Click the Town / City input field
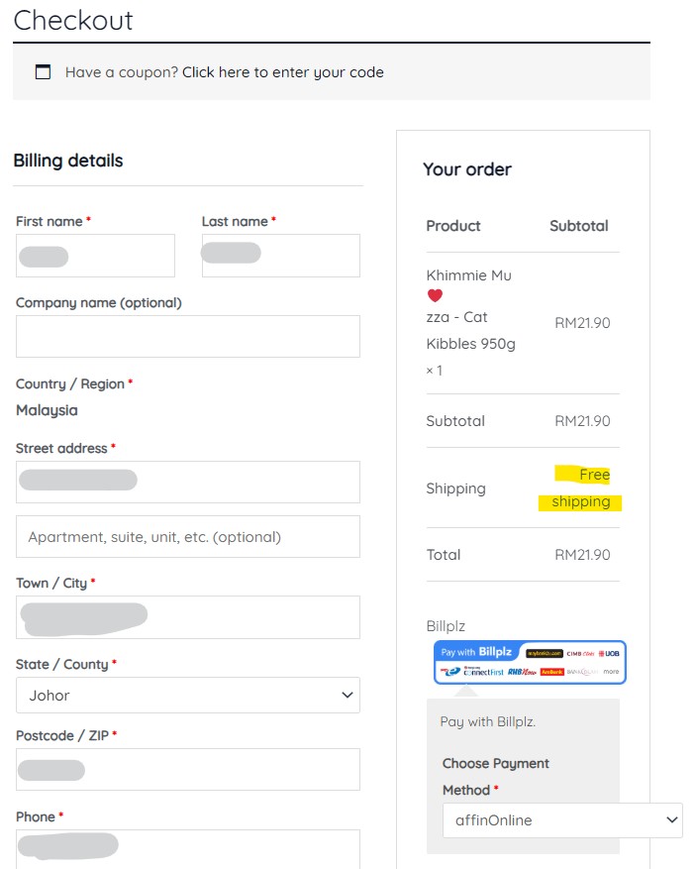The image size is (696, 869). click(x=187, y=616)
